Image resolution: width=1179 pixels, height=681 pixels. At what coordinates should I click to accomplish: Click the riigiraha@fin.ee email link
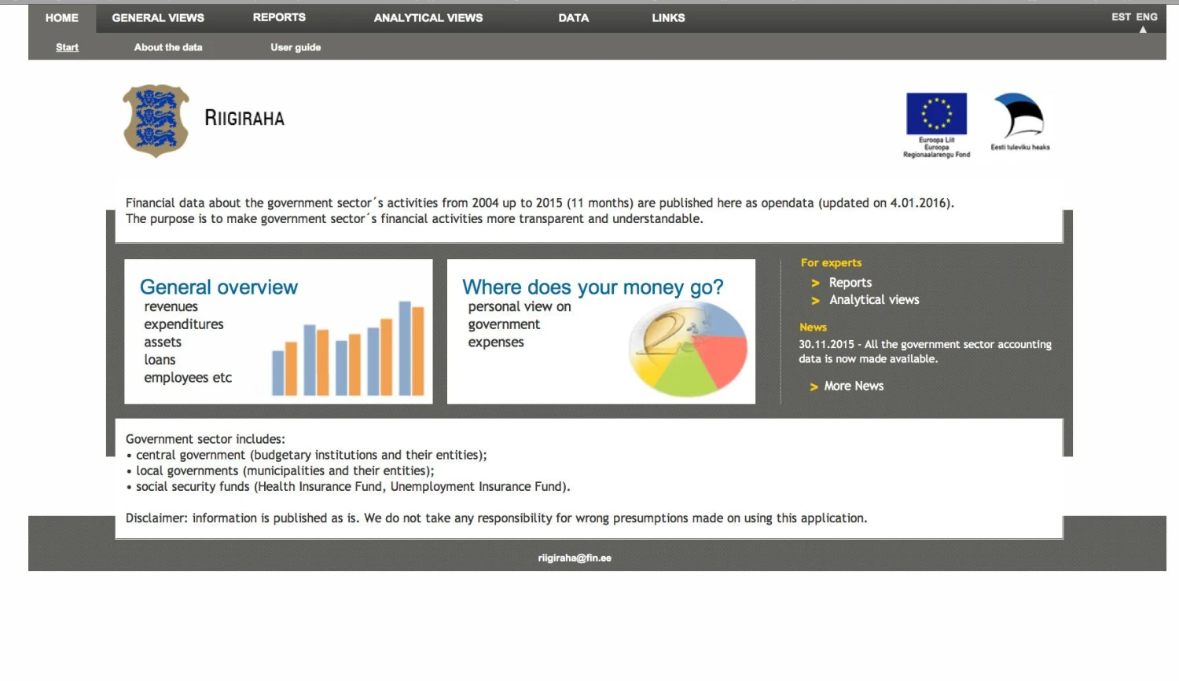click(575, 558)
